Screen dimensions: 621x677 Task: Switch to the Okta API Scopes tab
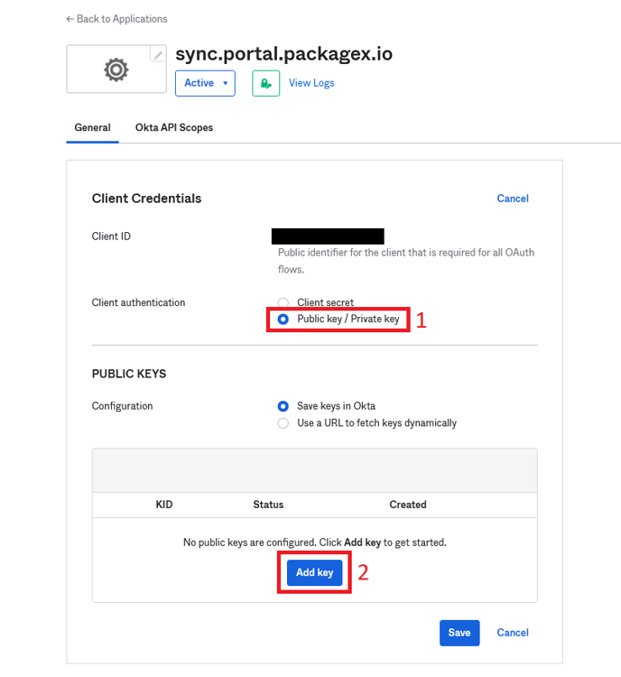pyautogui.click(x=174, y=128)
